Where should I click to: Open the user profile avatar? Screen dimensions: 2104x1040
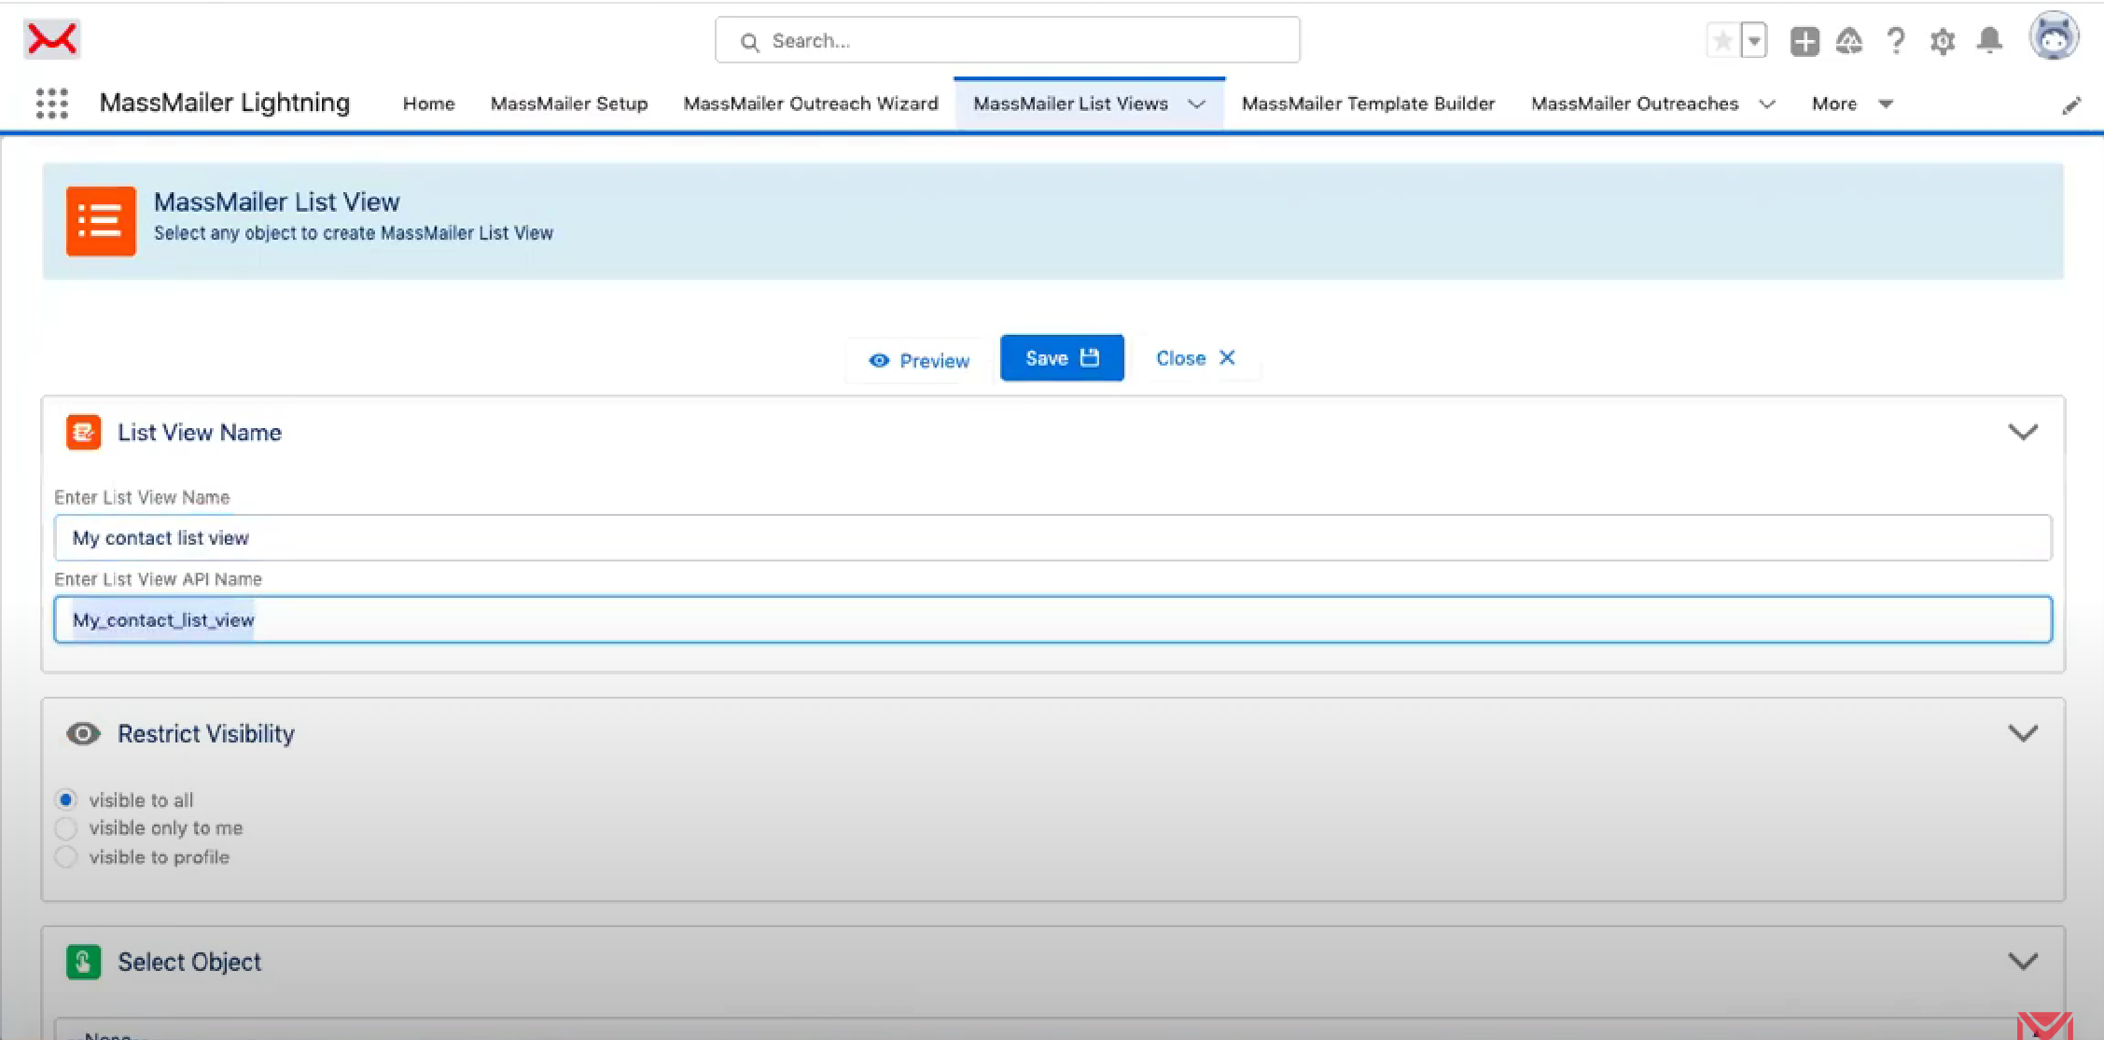point(2054,37)
